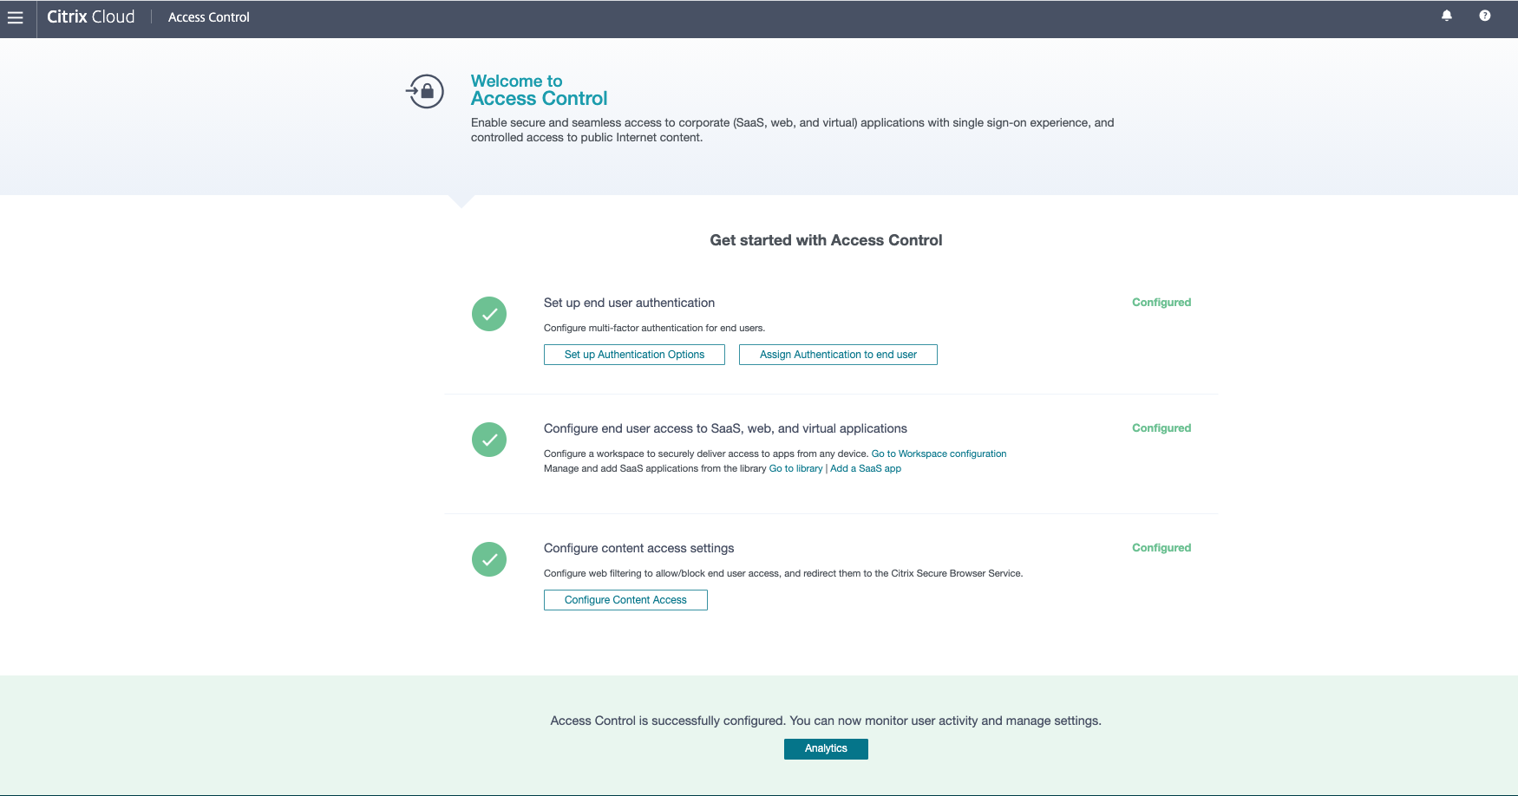Click 'Configure multi-factor authentication for end users' text
The width and height of the screenshot is (1518, 796).
pyautogui.click(x=654, y=328)
